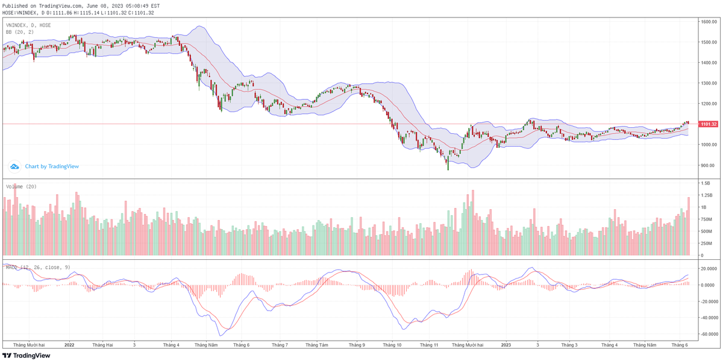Click the 1600.00 level on price scale
The width and height of the screenshot is (723, 363).
(x=707, y=22)
